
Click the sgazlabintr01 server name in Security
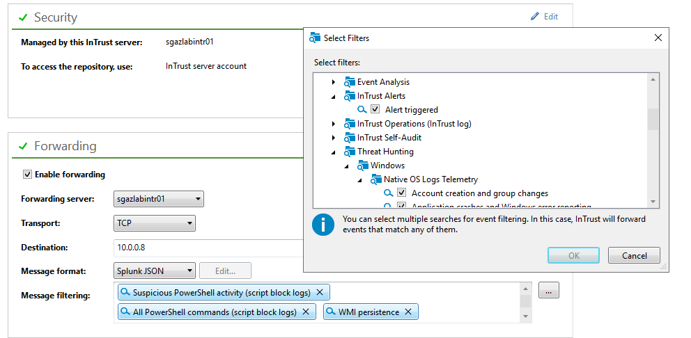point(190,42)
